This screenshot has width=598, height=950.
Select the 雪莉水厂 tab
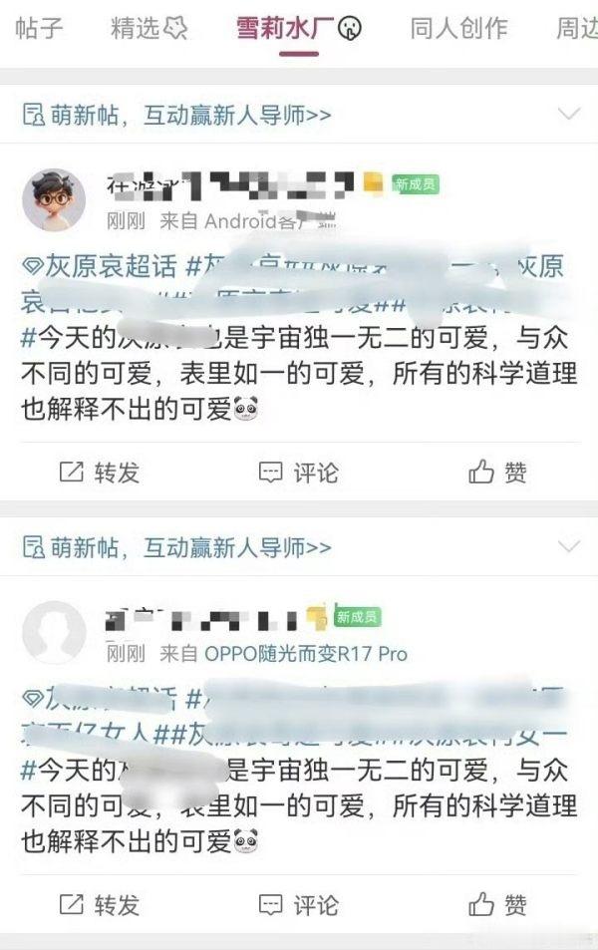pyautogui.click(x=299, y=28)
